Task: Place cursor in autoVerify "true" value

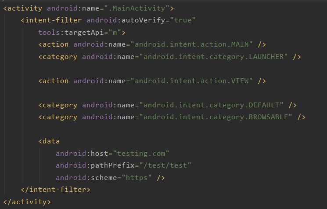Action: tap(183, 20)
